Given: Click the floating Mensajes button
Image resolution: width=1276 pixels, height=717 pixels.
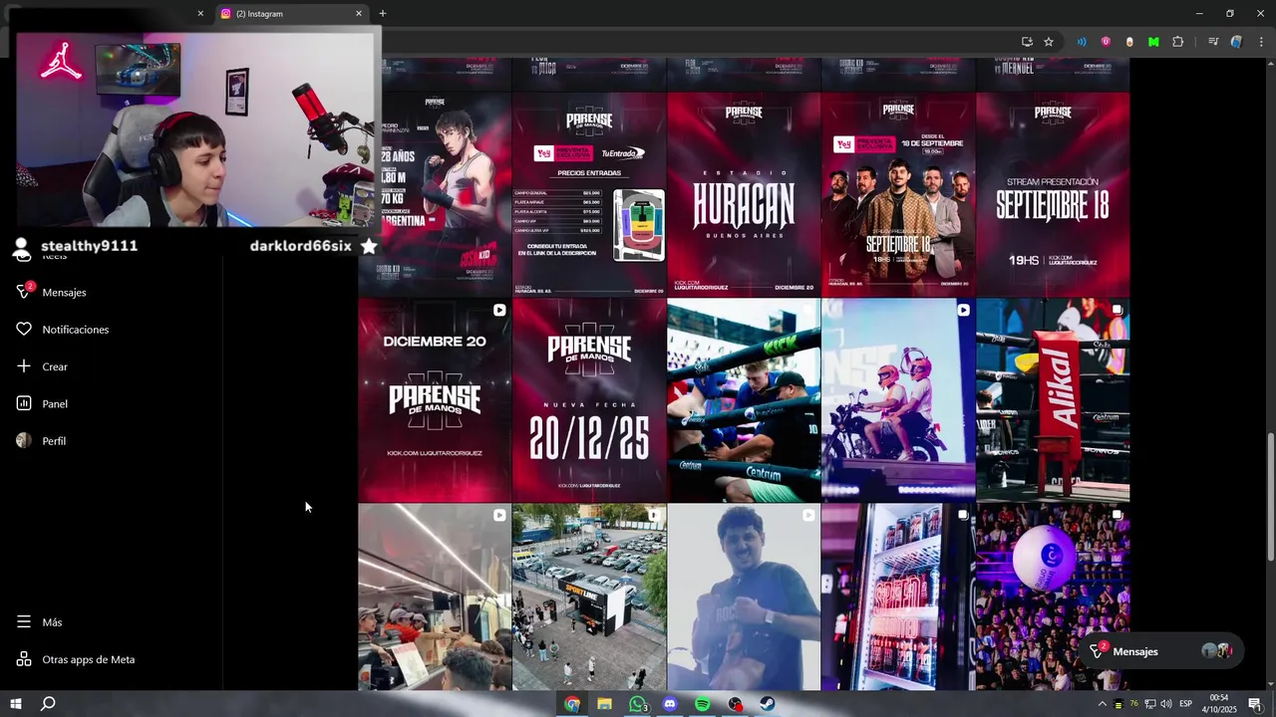Looking at the screenshot, I should (1163, 651).
